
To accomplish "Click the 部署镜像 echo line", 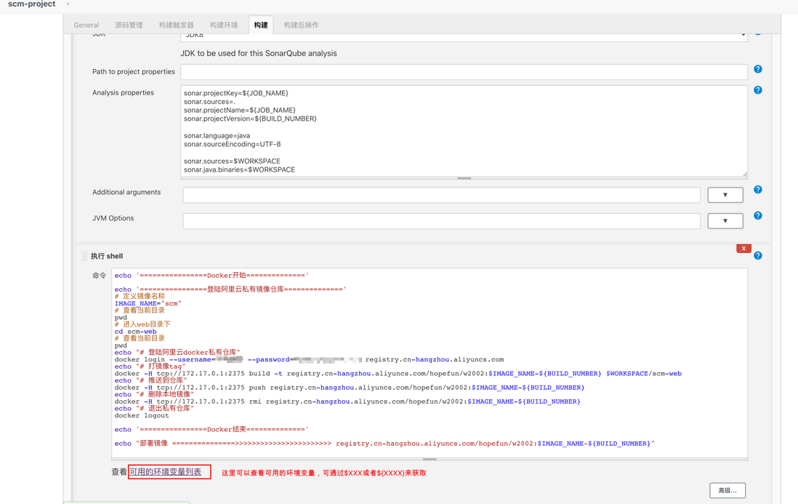I will pos(384,444).
